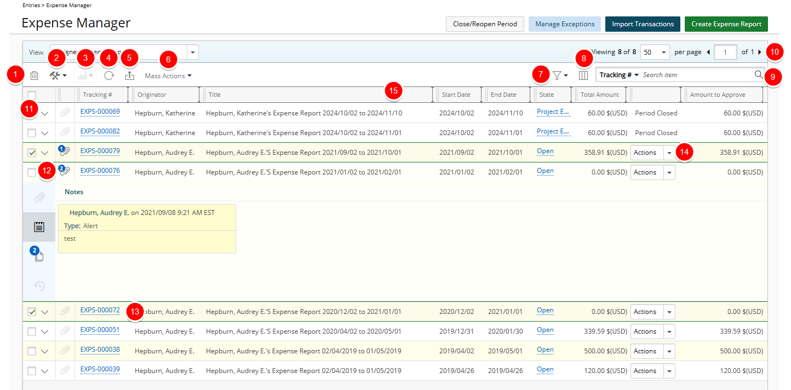Screen dimensions: 791x390
Task: Check the EXPS-000076 row checkbox
Action: [x=32, y=172]
